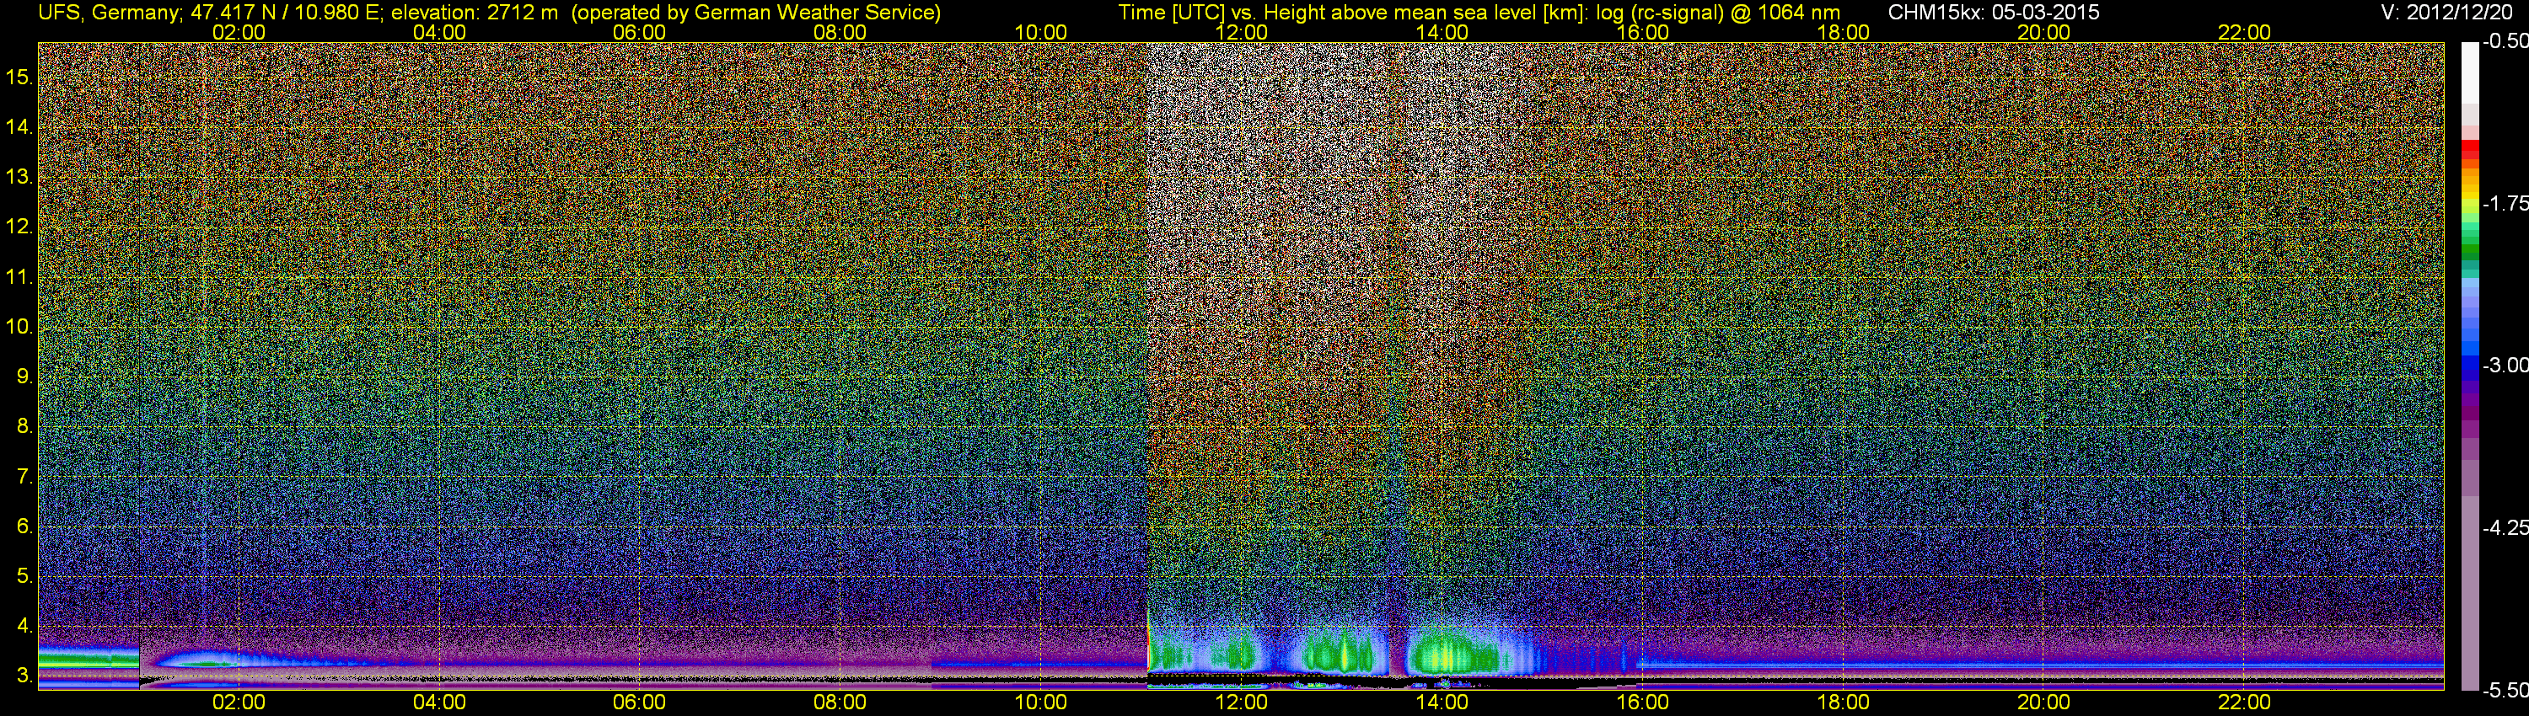Click the -0.50 color scale value
Screen dimensions: 2529x716
[2505, 41]
